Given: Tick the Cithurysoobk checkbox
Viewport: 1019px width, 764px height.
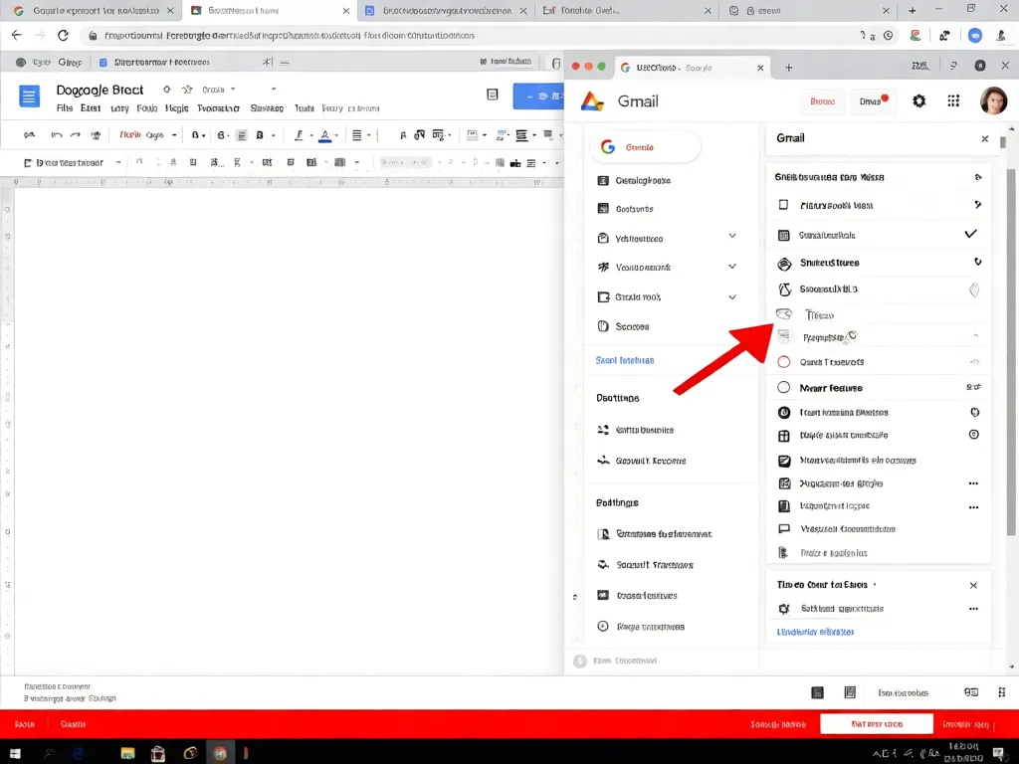Looking at the screenshot, I should tap(784, 205).
